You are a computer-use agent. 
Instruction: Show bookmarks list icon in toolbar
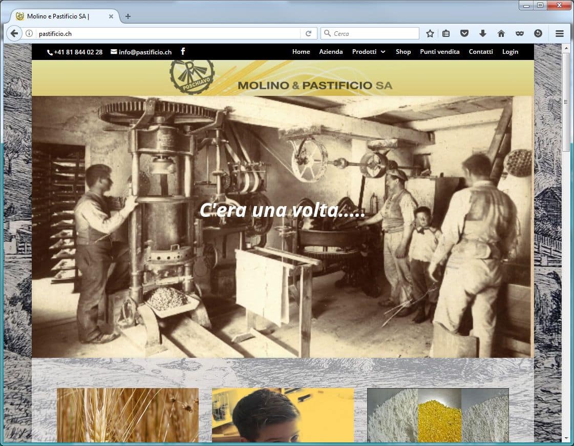446,33
